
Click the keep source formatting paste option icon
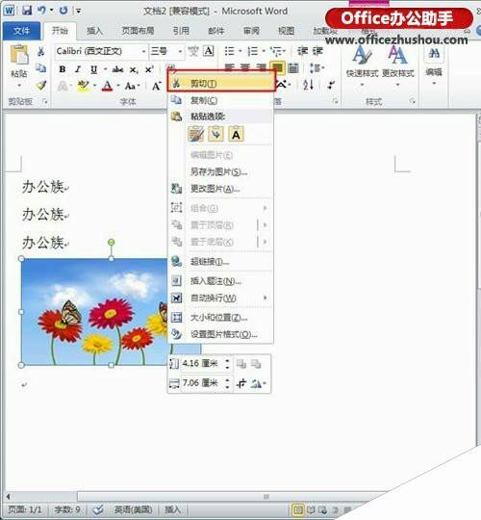[x=196, y=134]
